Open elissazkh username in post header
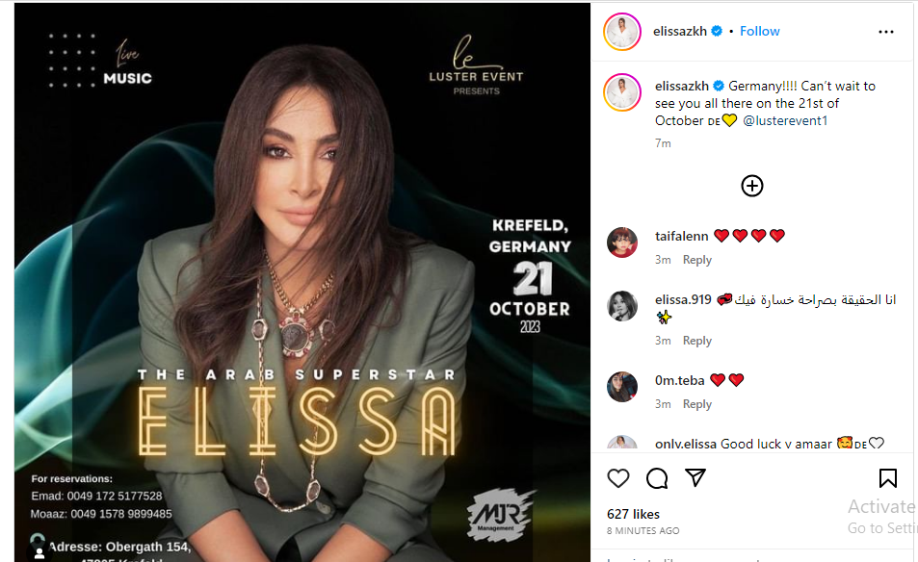The image size is (918, 562). (x=680, y=31)
